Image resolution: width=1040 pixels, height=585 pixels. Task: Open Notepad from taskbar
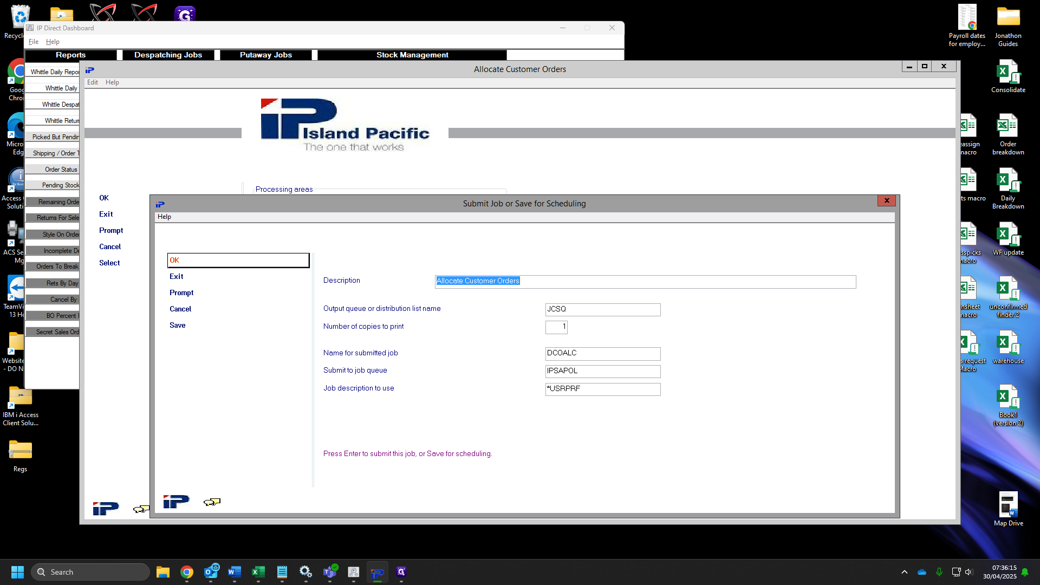(x=282, y=572)
